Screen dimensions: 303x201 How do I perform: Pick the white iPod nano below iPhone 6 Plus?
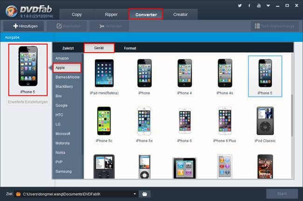[225, 166]
